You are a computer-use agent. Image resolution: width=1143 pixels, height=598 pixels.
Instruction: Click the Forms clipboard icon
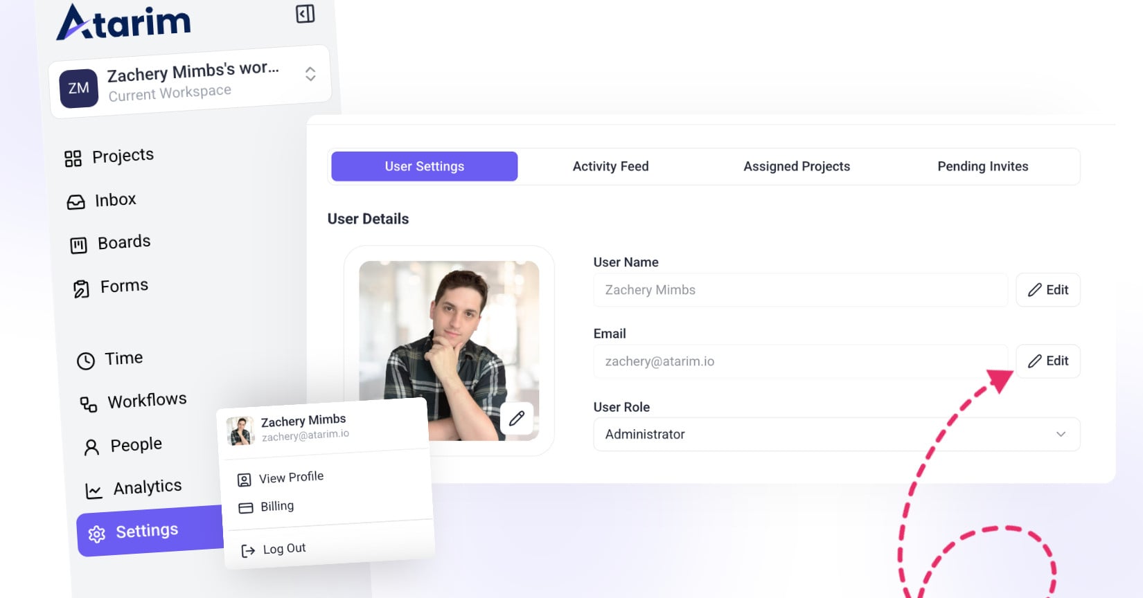point(81,289)
